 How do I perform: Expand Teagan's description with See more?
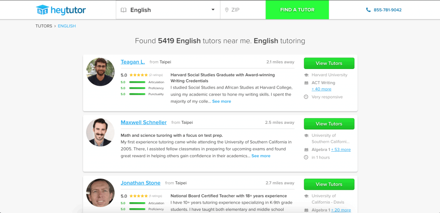point(221,101)
